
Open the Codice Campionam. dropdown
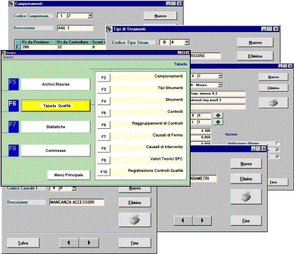(90, 15)
